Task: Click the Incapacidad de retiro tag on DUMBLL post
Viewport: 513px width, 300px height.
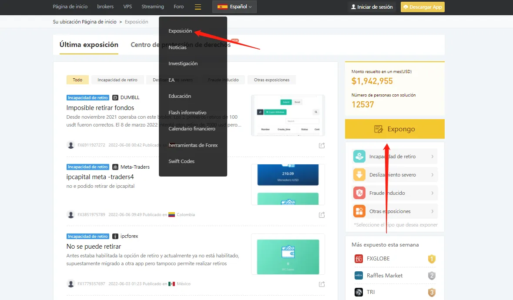Action: click(x=88, y=97)
